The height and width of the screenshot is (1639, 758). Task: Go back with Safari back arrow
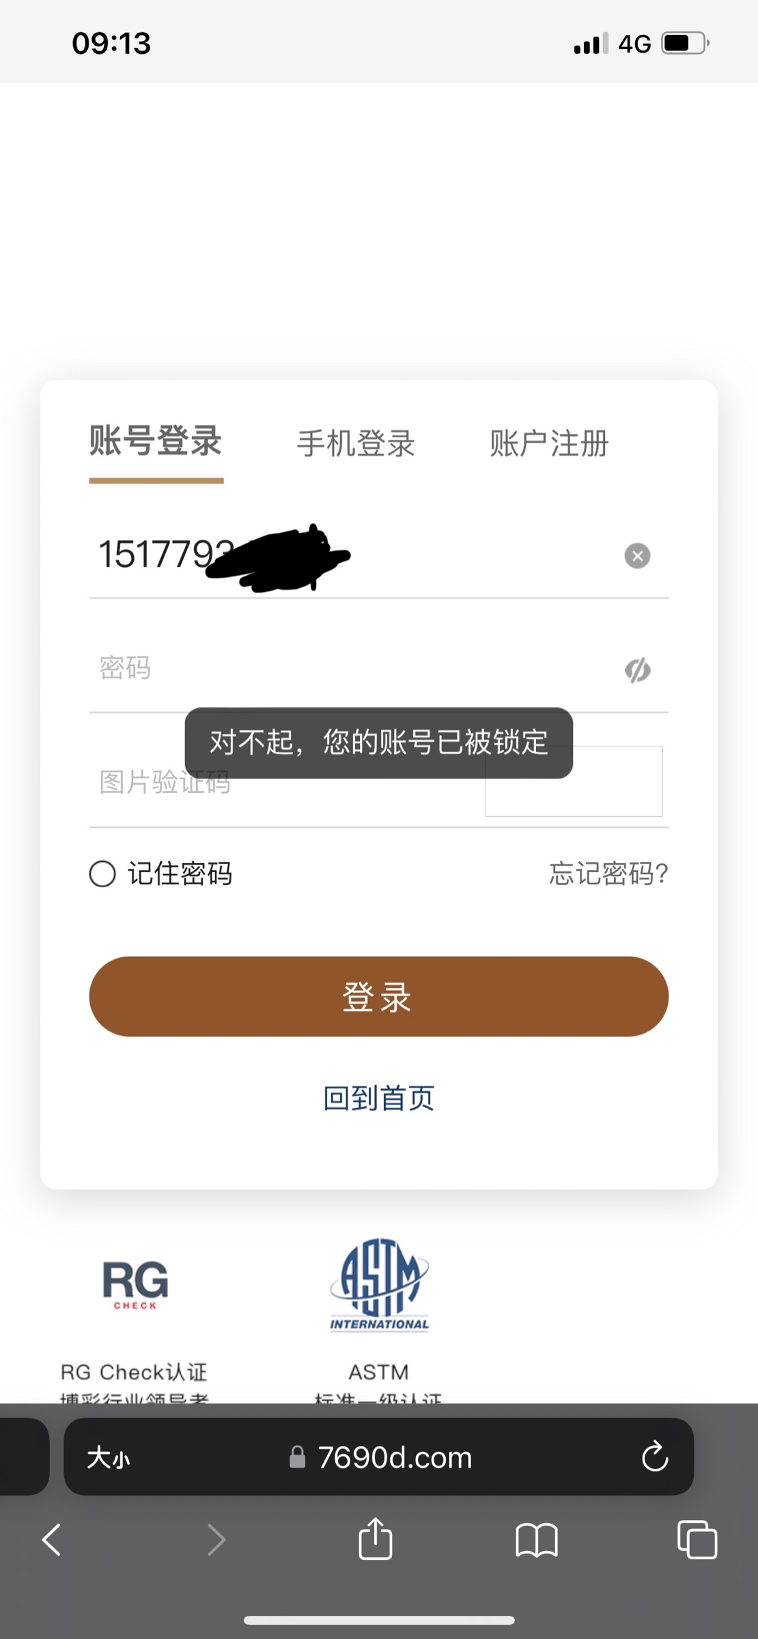[x=52, y=1541]
